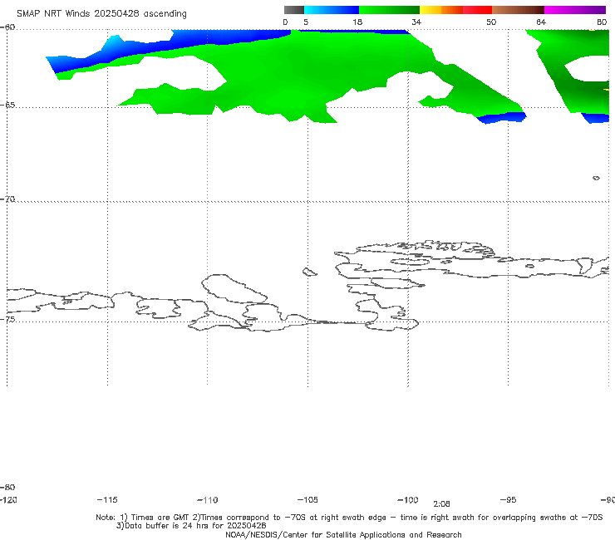Click the note line about Times are GMT
615x540 pixels.
[x=349, y=518]
